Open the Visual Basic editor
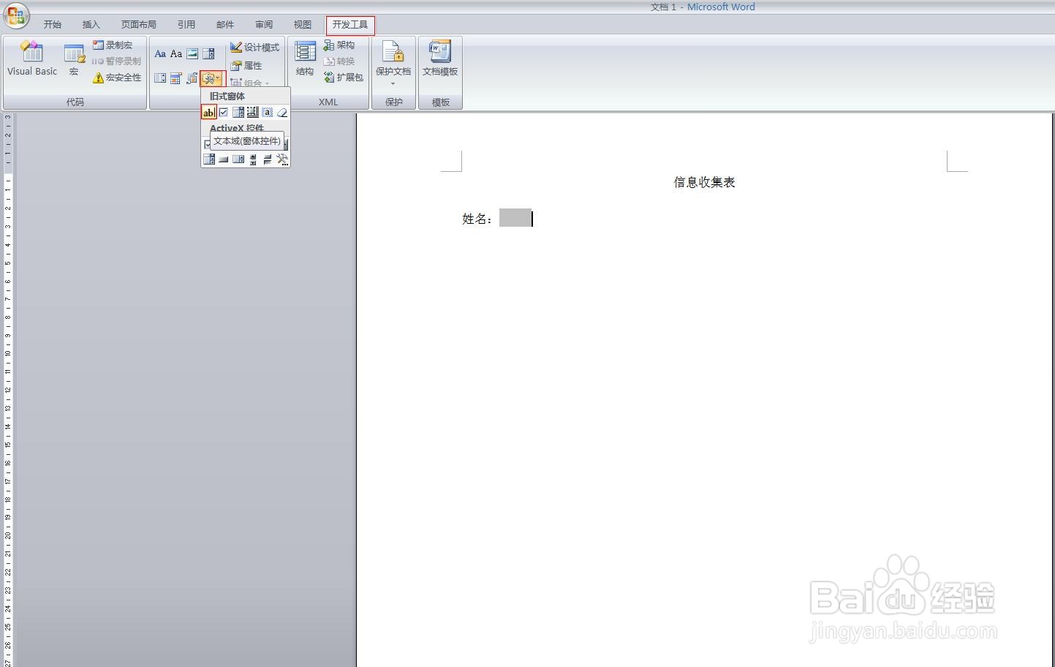This screenshot has width=1055, height=667. [32, 59]
